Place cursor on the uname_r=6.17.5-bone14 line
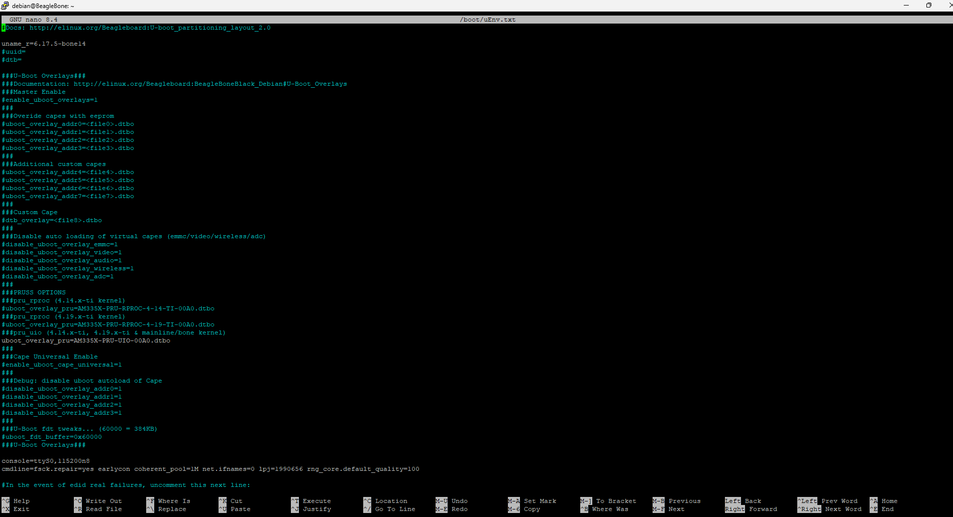The width and height of the screenshot is (953, 517). 44,44
